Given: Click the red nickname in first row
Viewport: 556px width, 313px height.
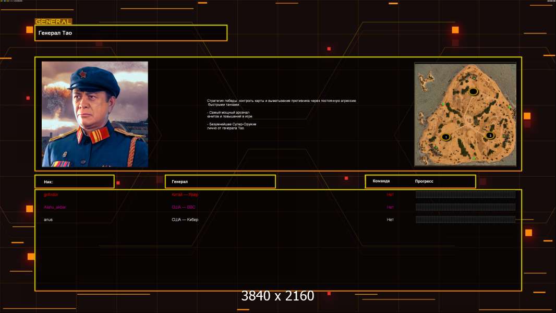Looking at the screenshot, I should pyautogui.click(x=51, y=195).
